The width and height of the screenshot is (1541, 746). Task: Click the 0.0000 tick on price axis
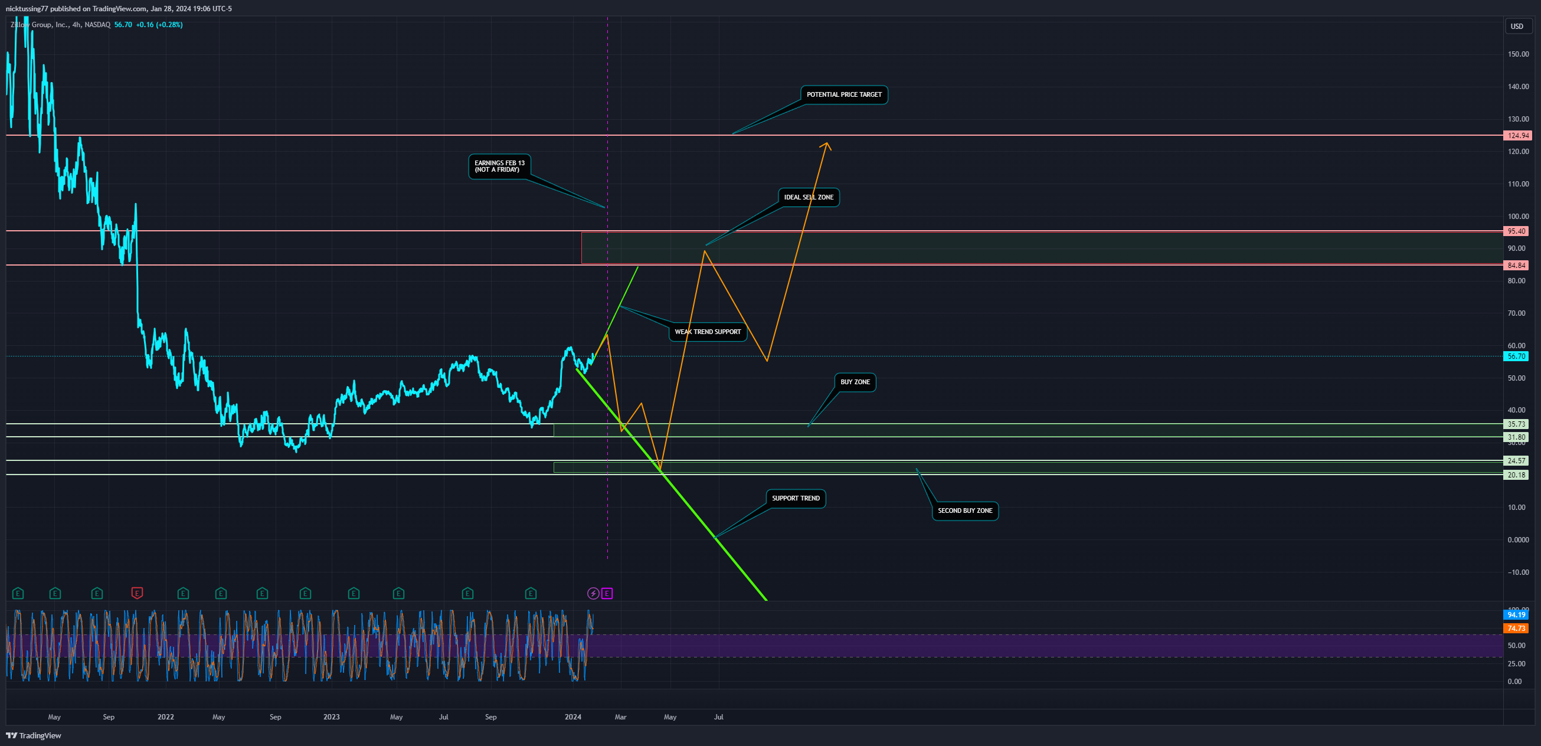1518,539
